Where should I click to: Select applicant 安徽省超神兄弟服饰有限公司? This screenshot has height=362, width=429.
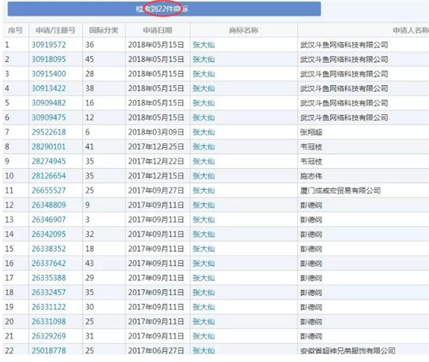(x=348, y=351)
